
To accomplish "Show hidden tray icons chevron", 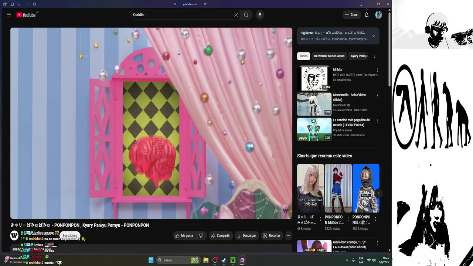I will point(347,260).
